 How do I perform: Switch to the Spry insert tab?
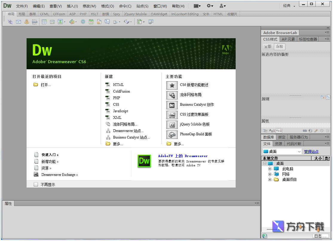click(116, 14)
